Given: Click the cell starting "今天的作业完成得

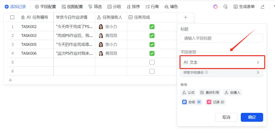Looking at the screenshot, I should tap(74, 45).
